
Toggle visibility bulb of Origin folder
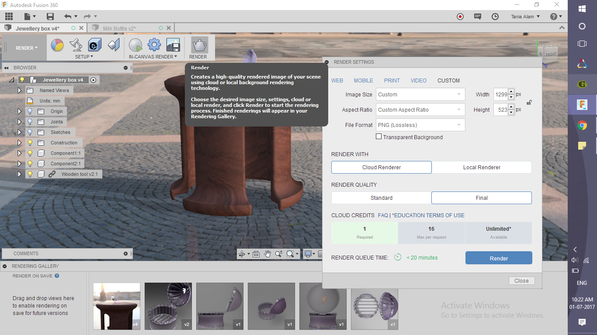[30, 111]
